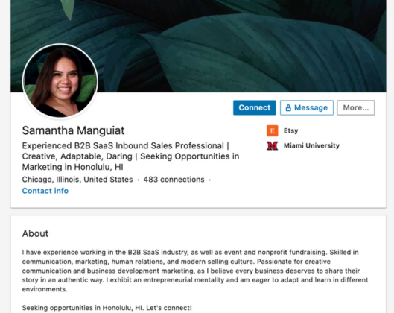Click the lock icon on Message button
Screen dimensions: 394x313
coord(288,107)
